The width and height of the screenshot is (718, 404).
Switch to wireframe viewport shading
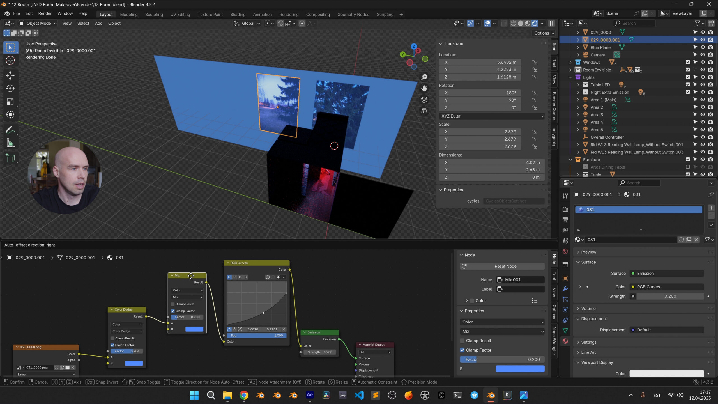coord(513,23)
